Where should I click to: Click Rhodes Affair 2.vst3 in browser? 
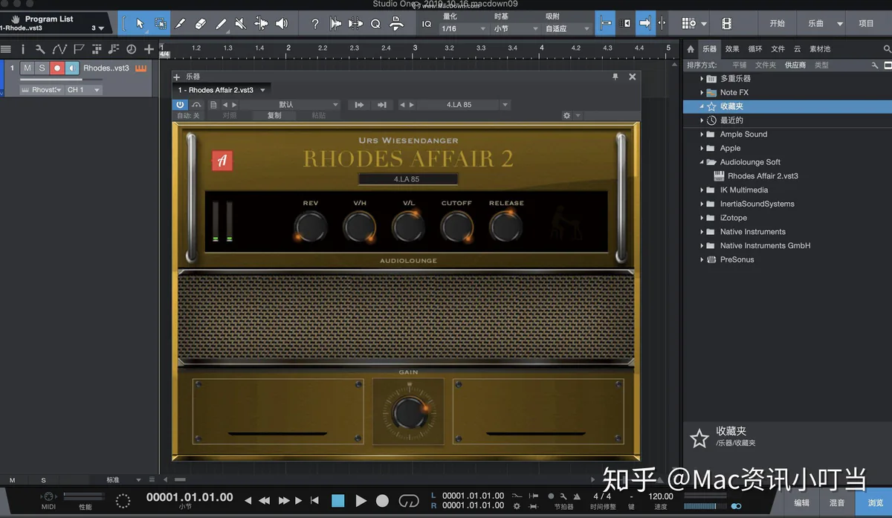pyautogui.click(x=763, y=176)
